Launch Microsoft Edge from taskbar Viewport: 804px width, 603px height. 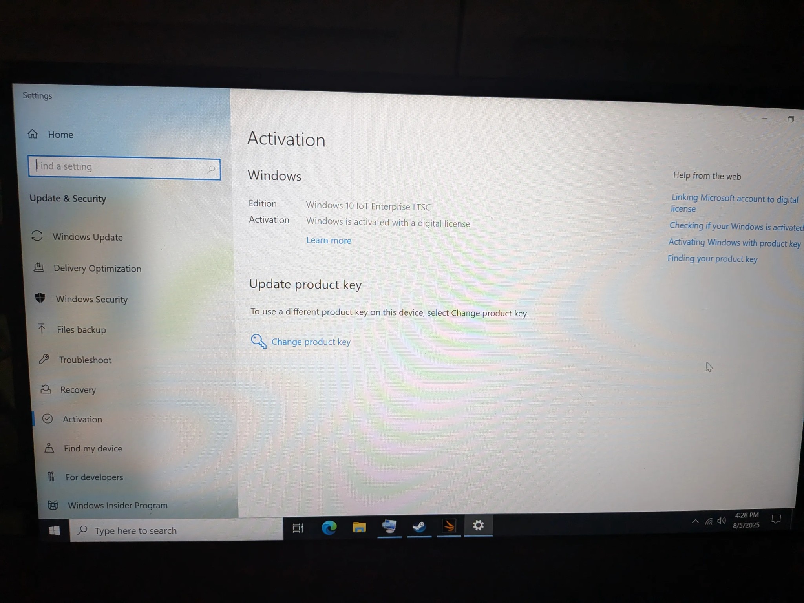[x=329, y=527]
